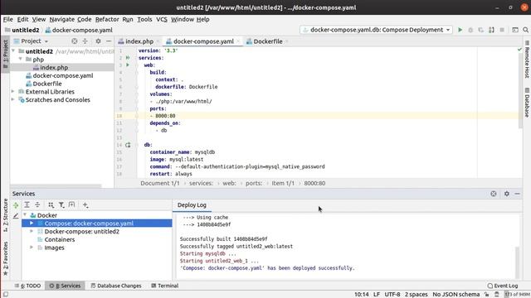
Task: Open the Remote Host side panel
Action: click(527, 60)
